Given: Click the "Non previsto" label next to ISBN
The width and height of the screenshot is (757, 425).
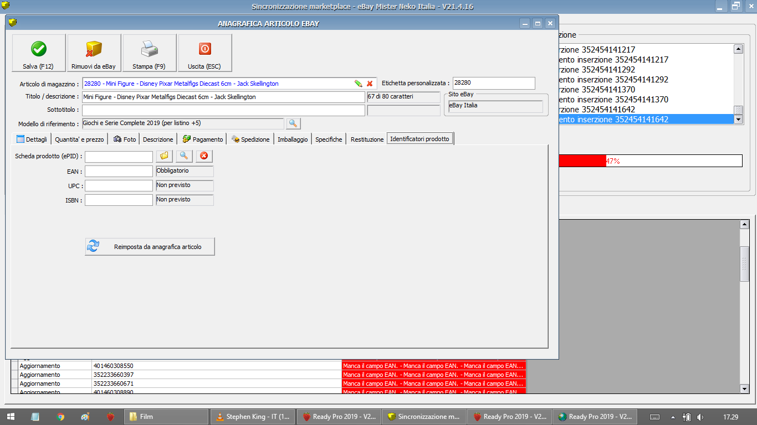Looking at the screenshot, I should 185,200.
